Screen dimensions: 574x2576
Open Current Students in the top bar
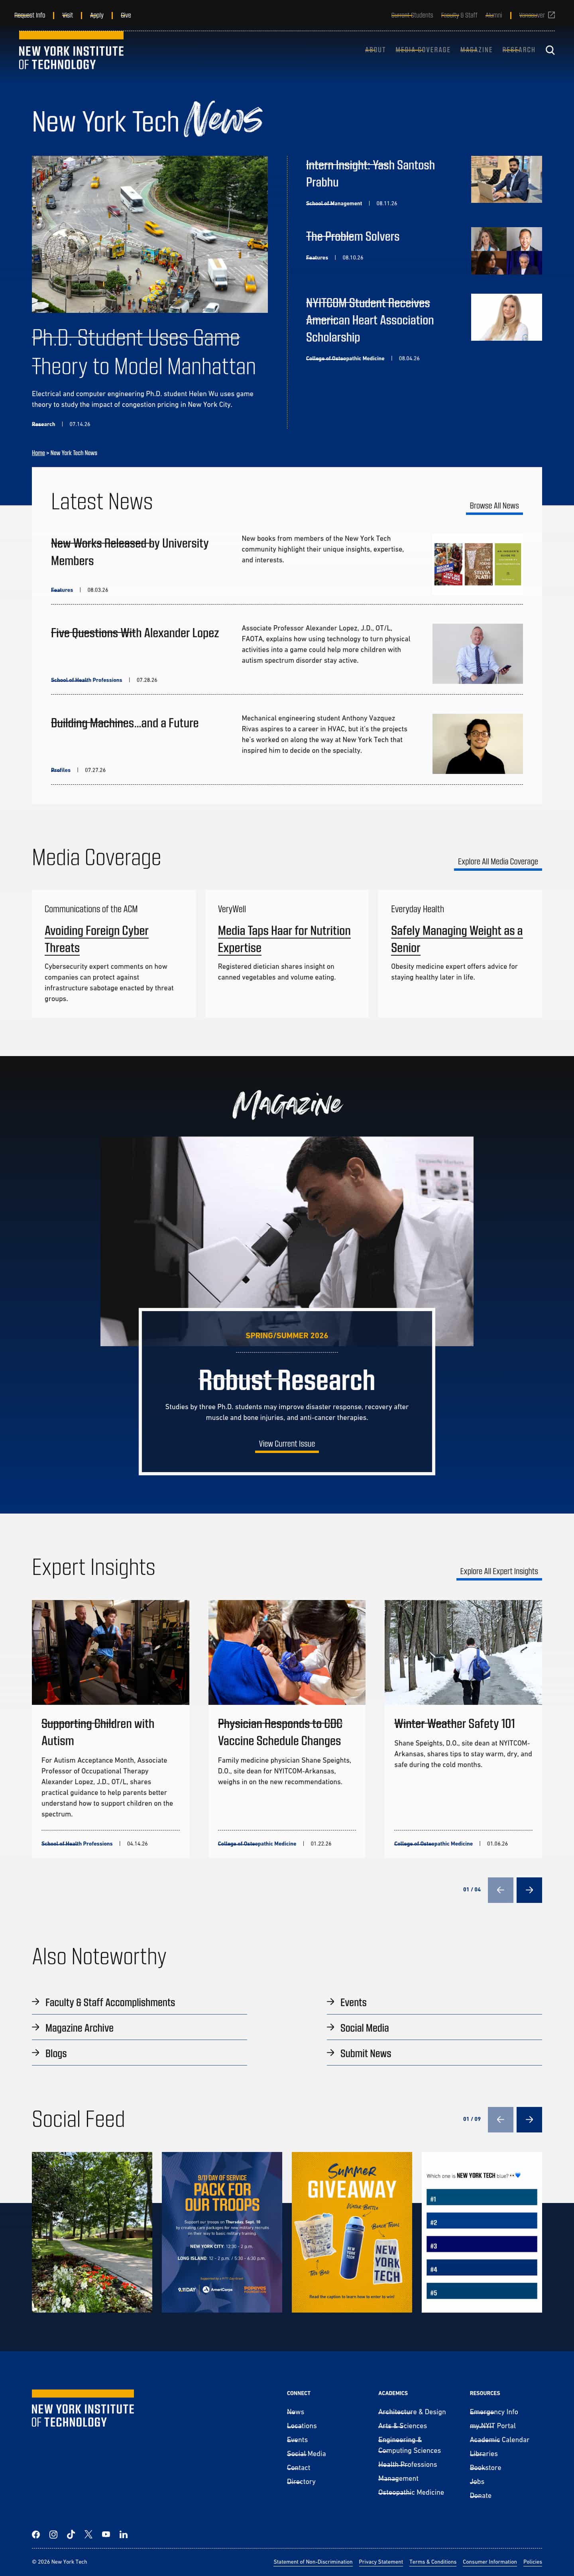412,15
